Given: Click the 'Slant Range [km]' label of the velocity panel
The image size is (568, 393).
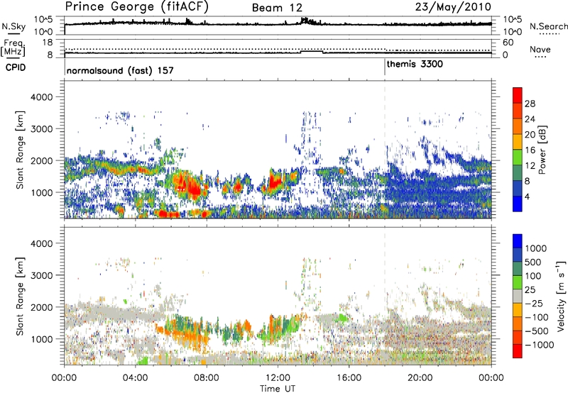Looking at the screenshot, I should coord(20,296).
